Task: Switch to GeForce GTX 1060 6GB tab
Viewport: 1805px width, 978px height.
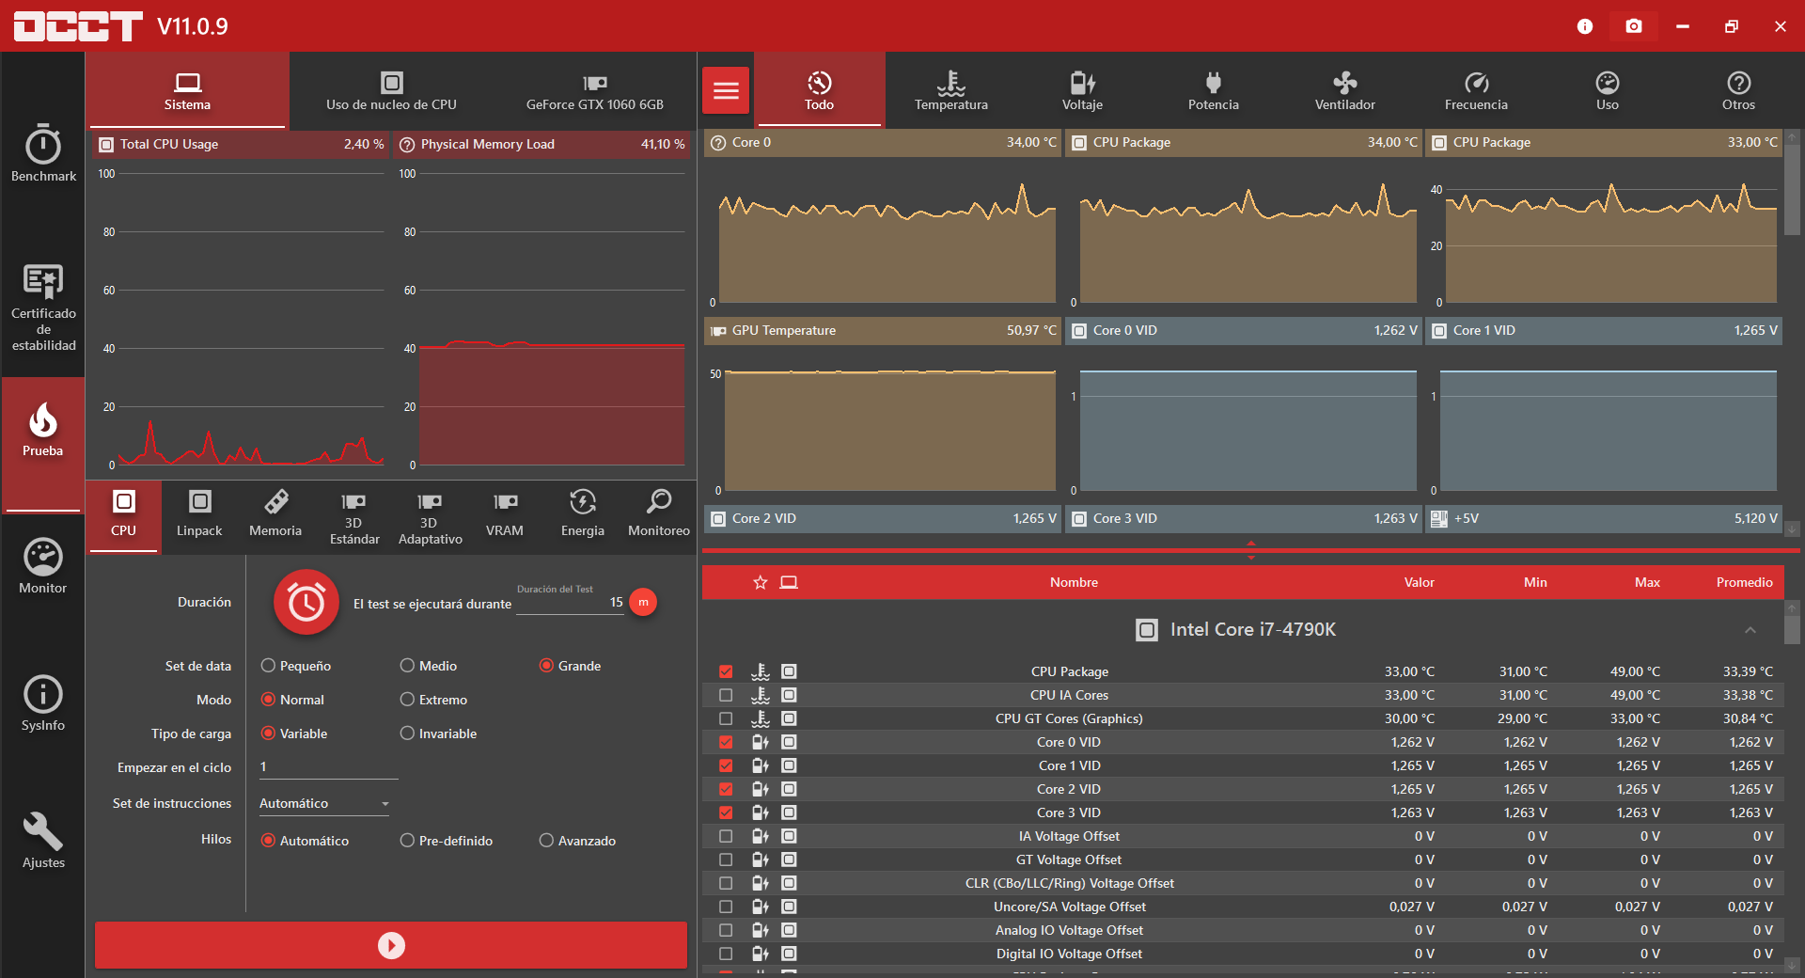Action: point(594,90)
